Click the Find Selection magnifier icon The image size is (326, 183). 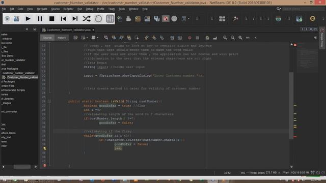coord(106,38)
